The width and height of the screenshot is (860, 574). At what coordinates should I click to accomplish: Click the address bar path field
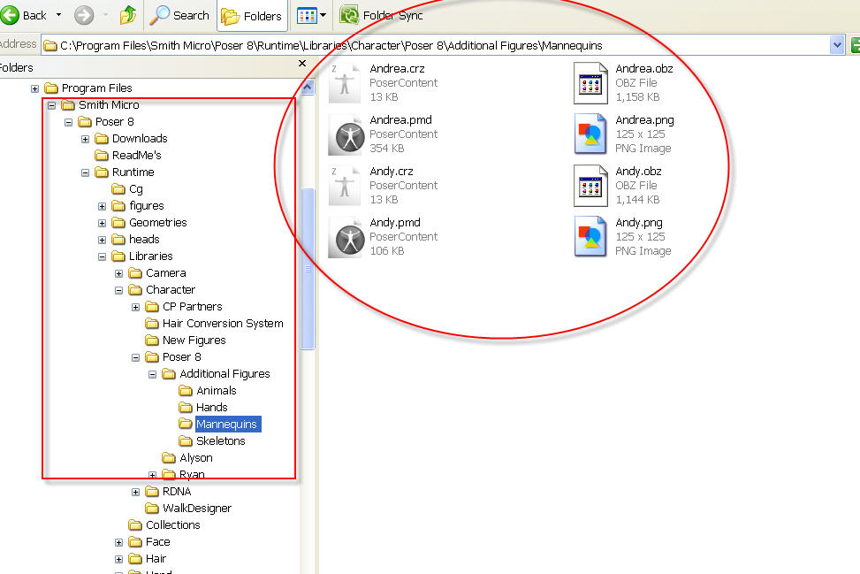point(437,45)
